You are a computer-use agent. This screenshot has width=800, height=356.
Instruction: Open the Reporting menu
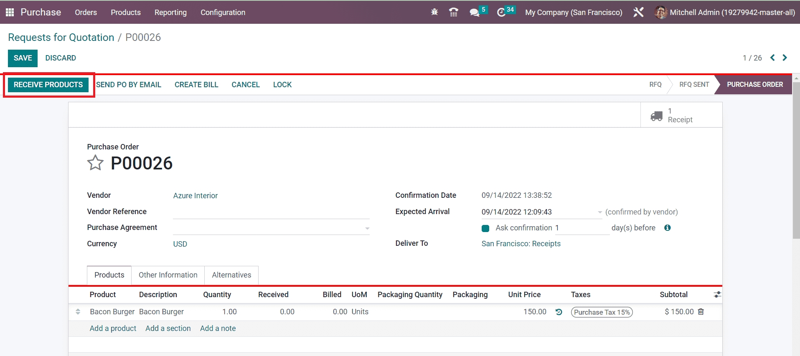pos(170,13)
